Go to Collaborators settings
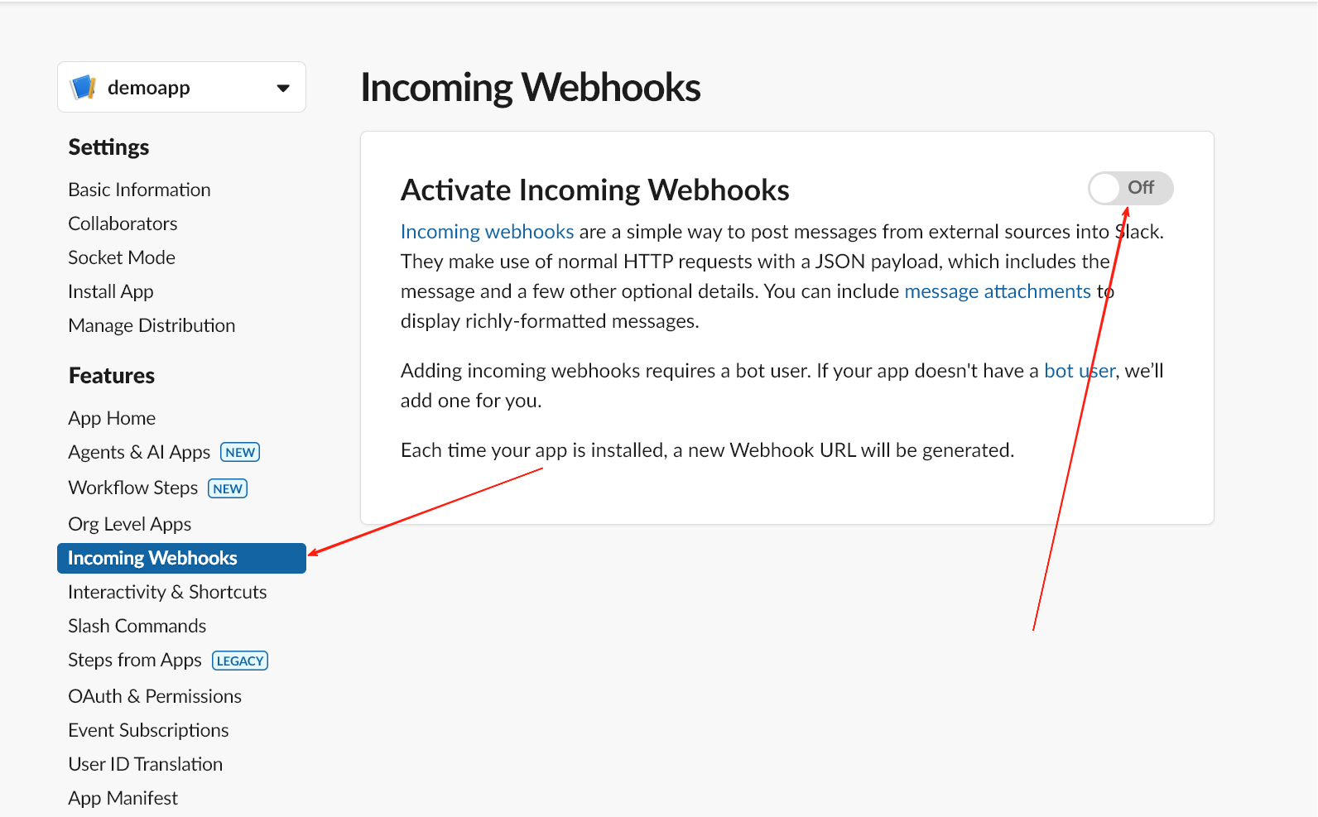Viewport: 1318px width, 817px height. pyautogui.click(x=123, y=223)
